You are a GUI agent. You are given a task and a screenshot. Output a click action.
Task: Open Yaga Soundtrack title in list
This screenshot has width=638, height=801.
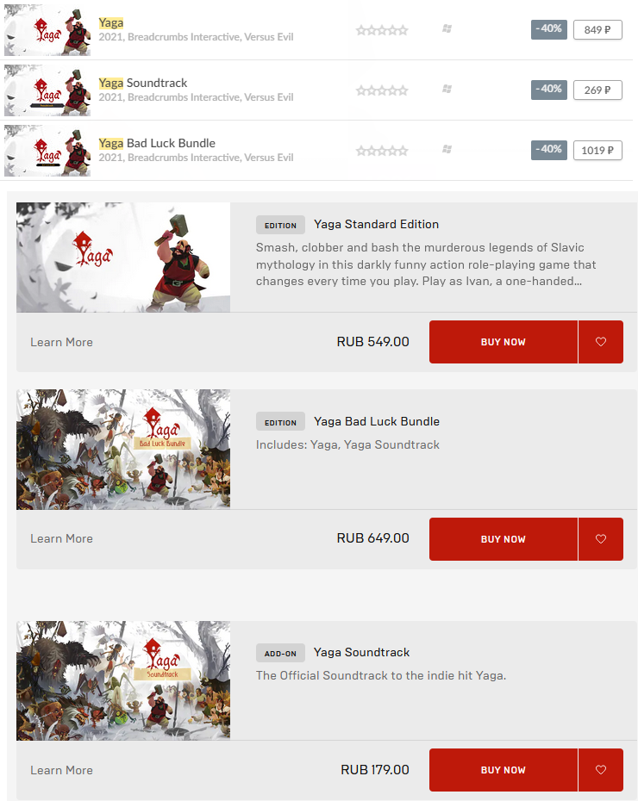coord(142,83)
